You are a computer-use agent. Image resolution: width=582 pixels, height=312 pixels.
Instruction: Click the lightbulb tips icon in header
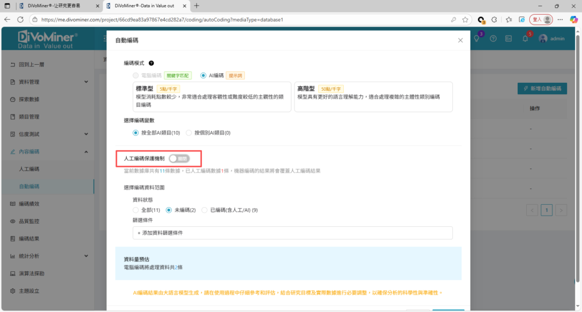click(477, 39)
